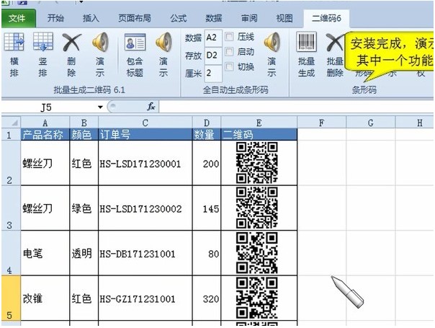Image resolution: width=435 pixels, height=328 pixels.
Task: Select column D header
Action: [207, 123]
